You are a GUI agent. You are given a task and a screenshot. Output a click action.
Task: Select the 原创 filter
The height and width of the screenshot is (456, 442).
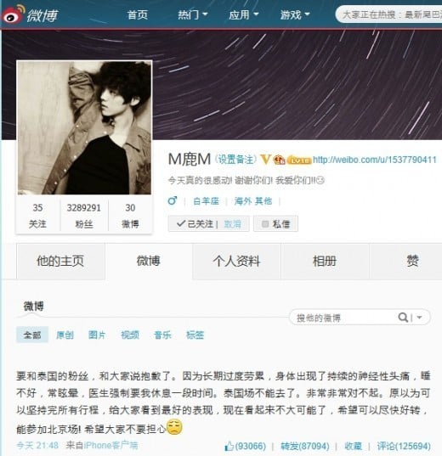pos(65,335)
